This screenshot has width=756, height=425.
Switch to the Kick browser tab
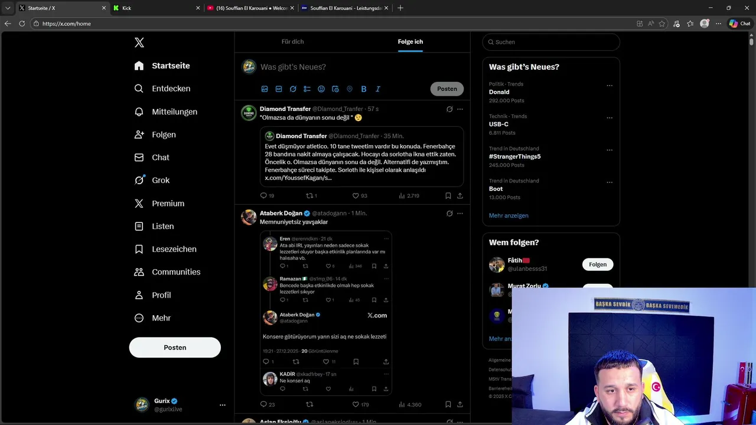tap(157, 8)
